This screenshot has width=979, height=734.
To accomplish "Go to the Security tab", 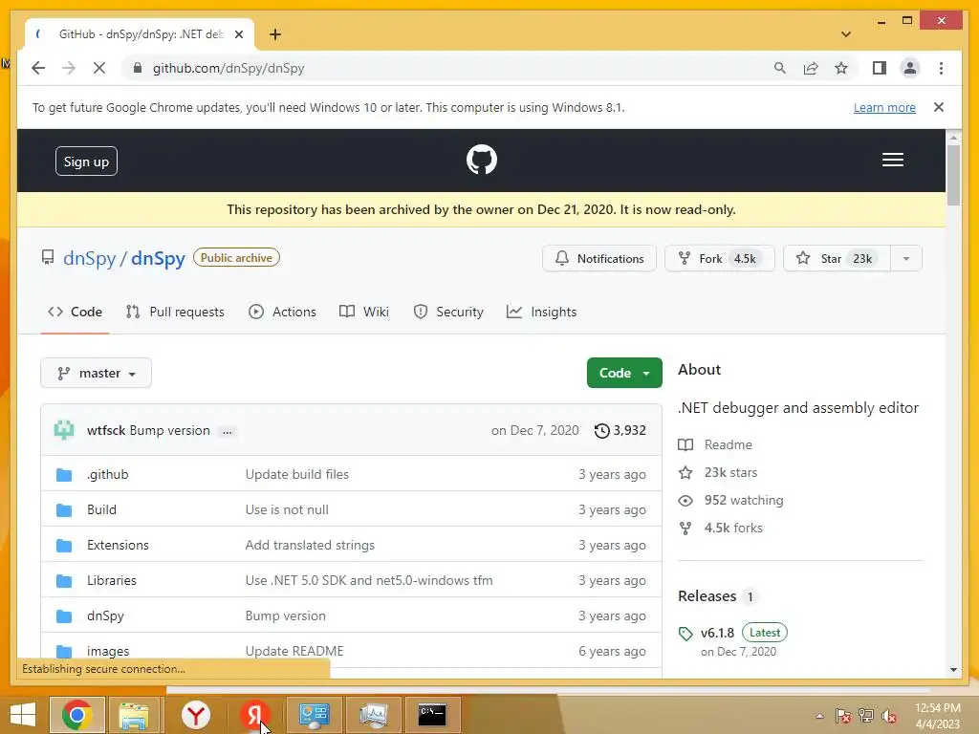I will (x=448, y=312).
